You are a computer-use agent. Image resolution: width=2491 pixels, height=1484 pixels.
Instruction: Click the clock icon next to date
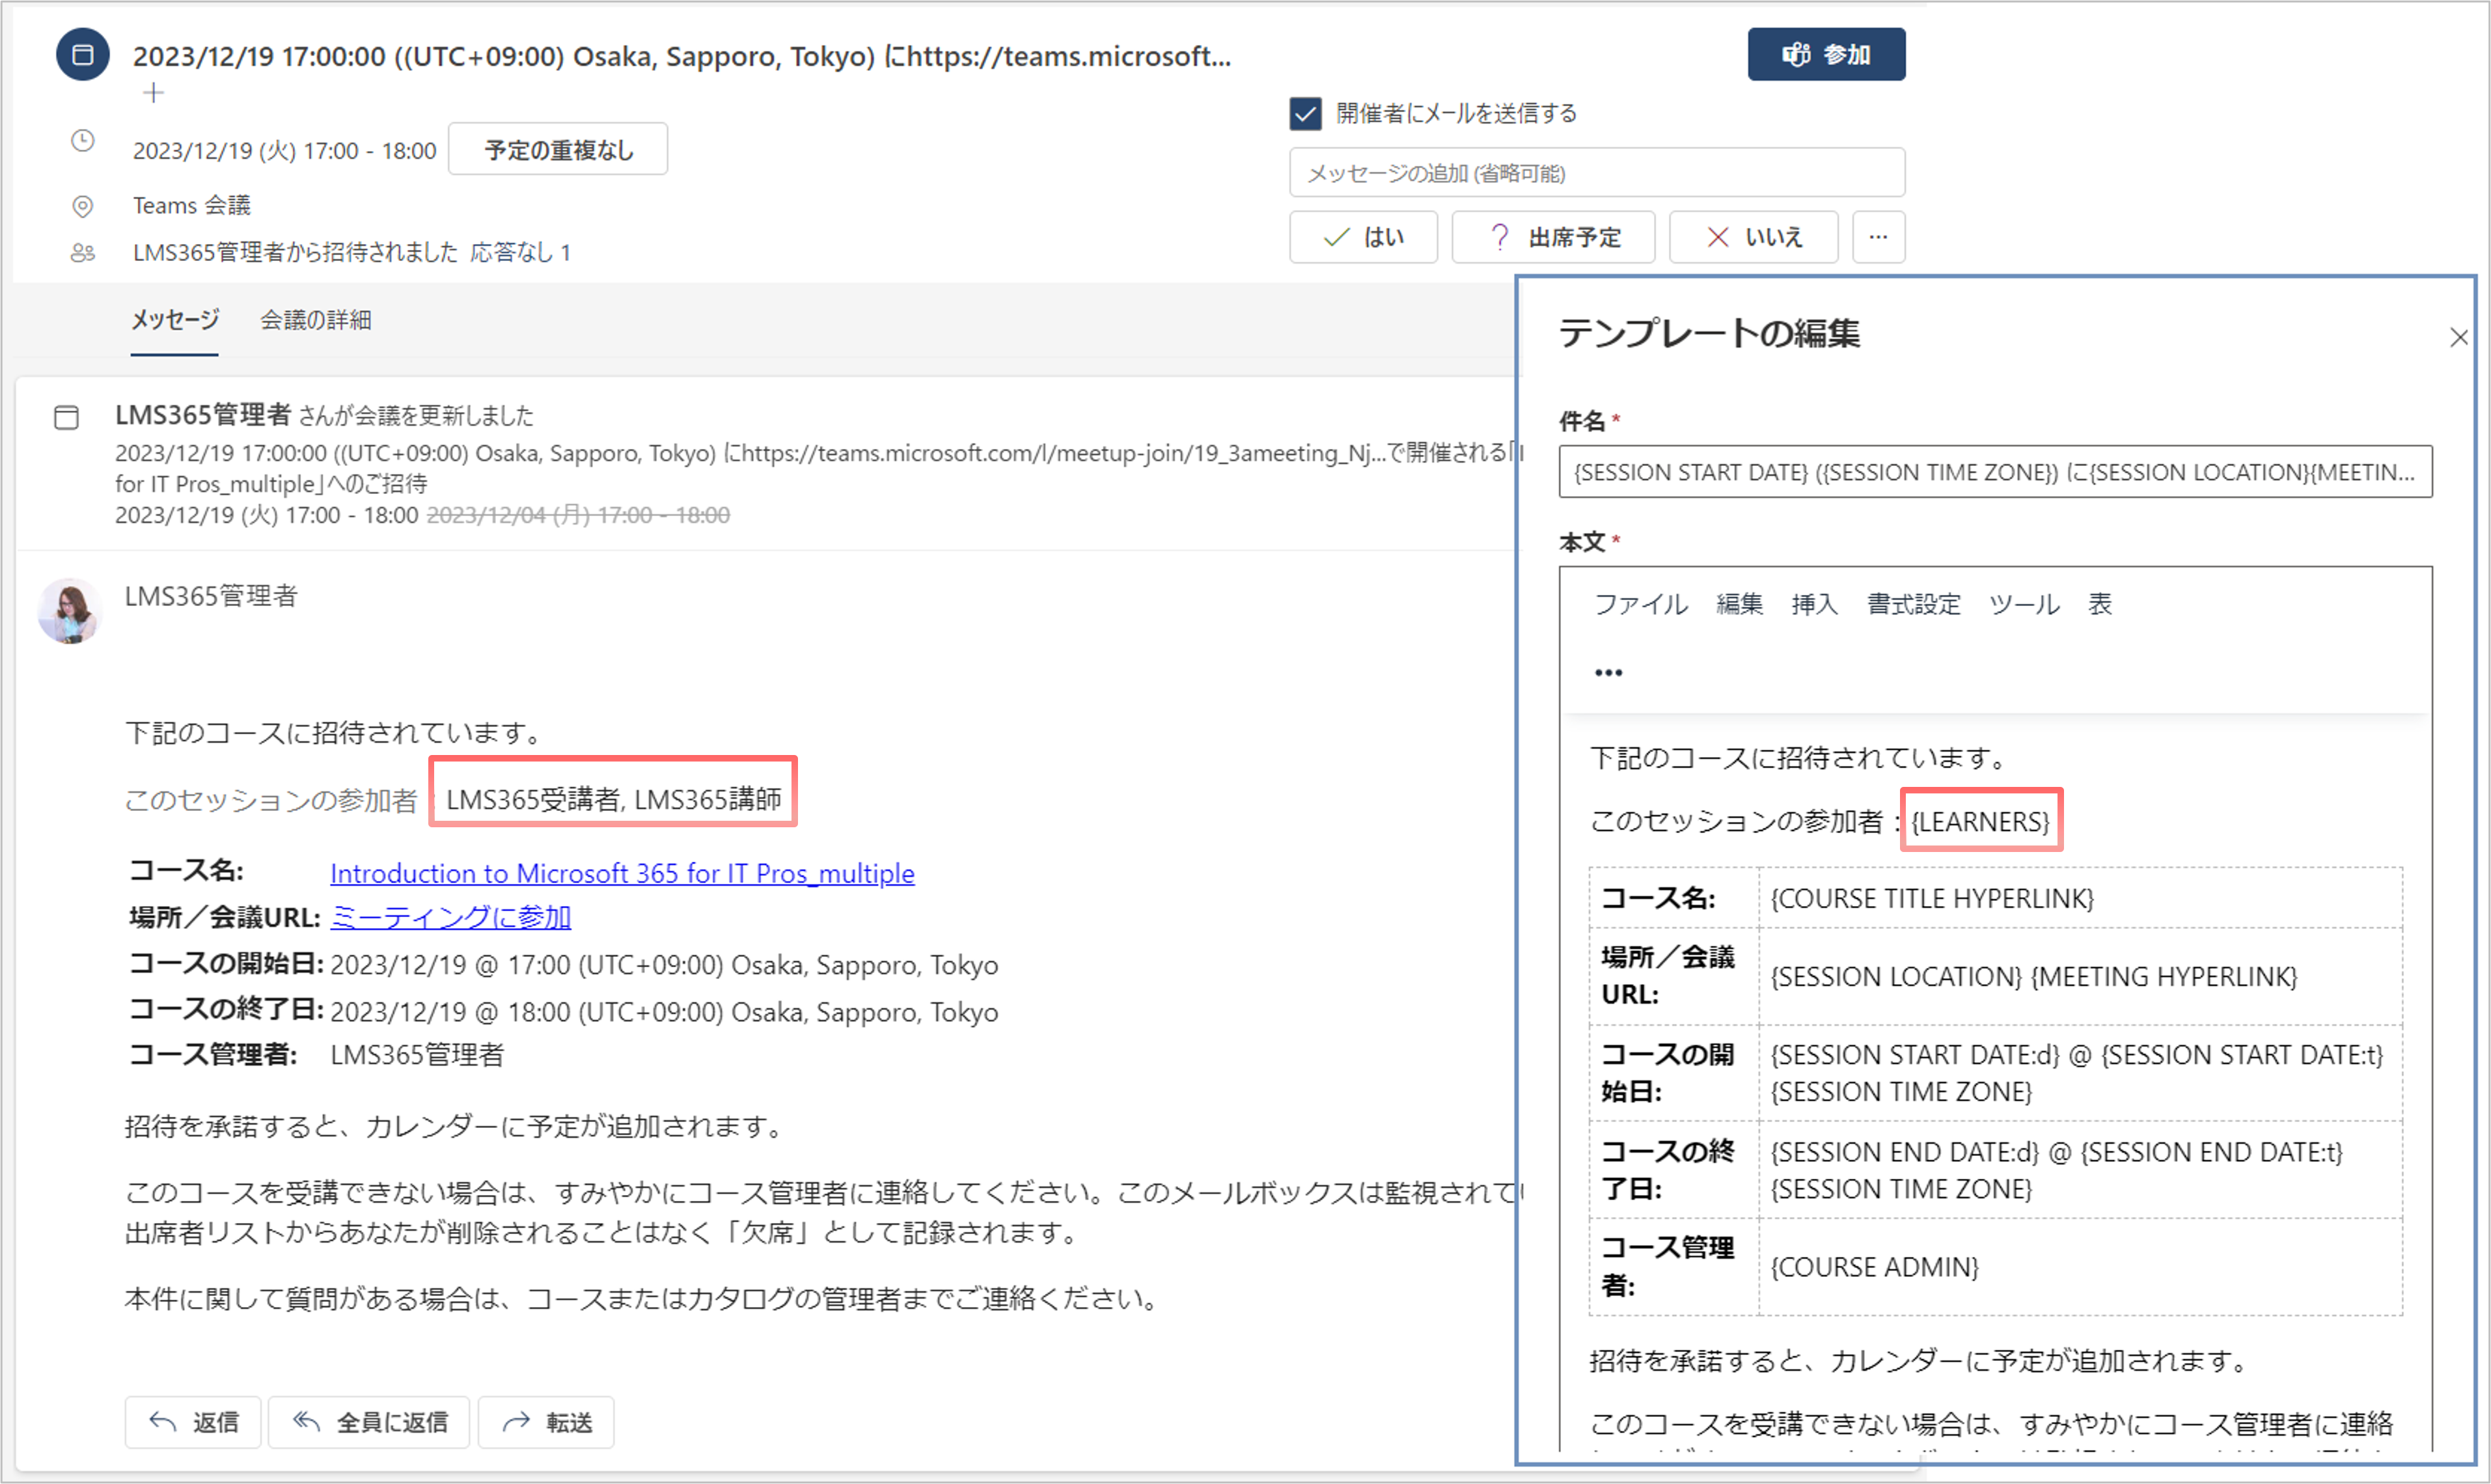(x=83, y=141)
